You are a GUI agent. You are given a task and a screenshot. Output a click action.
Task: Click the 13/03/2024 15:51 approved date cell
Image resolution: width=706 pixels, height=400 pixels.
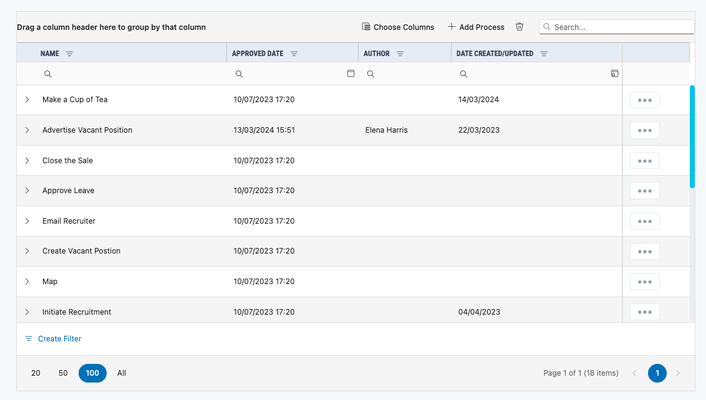(264, 130)
